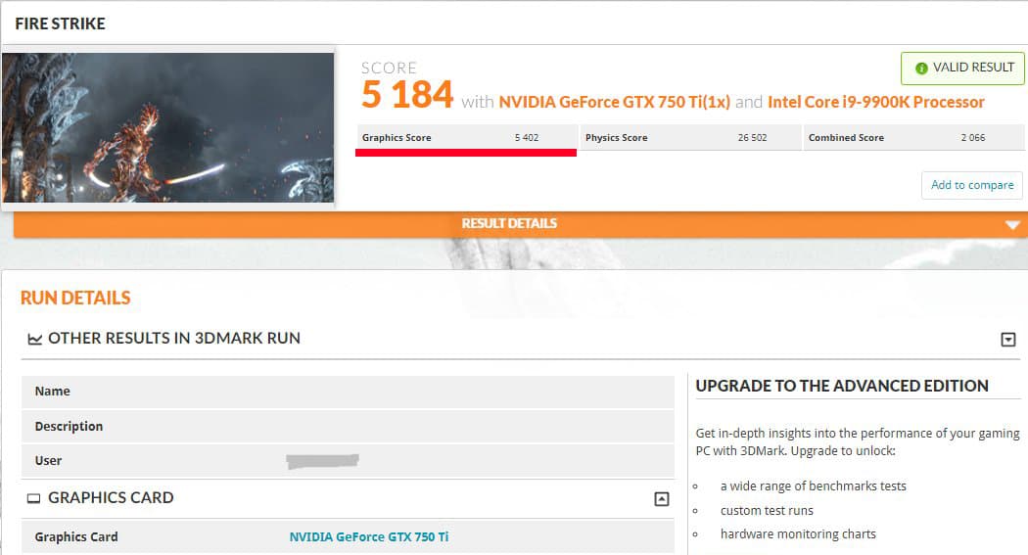Click the monitor icon beside Graphics Card
The width and height of the screenshot is (1028, 555).
(x=33, y=498)
